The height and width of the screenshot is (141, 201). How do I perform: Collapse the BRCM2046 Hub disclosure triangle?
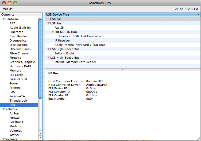(53, 32)
